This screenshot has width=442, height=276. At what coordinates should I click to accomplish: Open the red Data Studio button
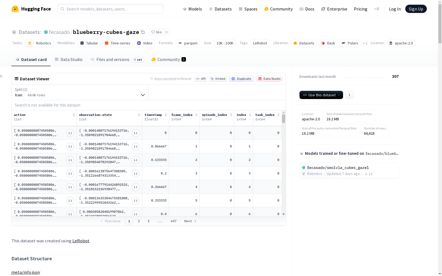[x=269, y=79]
